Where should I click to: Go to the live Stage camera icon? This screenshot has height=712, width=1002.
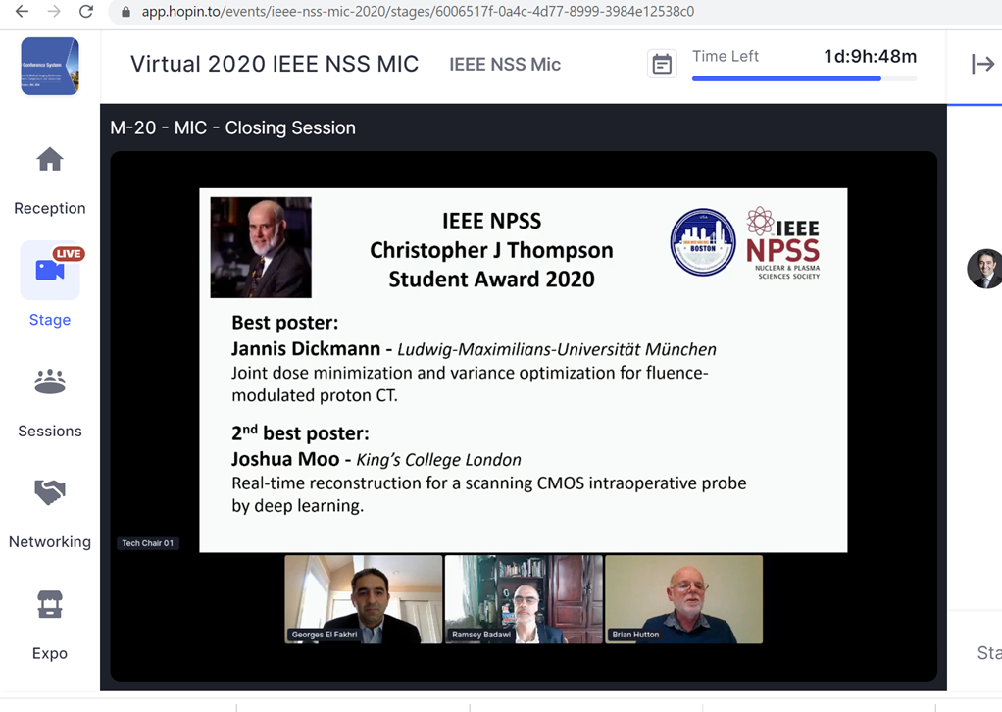pyautogui.click(x=50, y=271)
